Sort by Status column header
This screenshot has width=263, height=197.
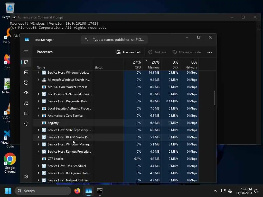click(98, 67)
